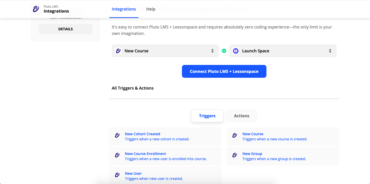Click icon beside New Cohort Created trigger
370x184 pixels.
coord(117,135)
